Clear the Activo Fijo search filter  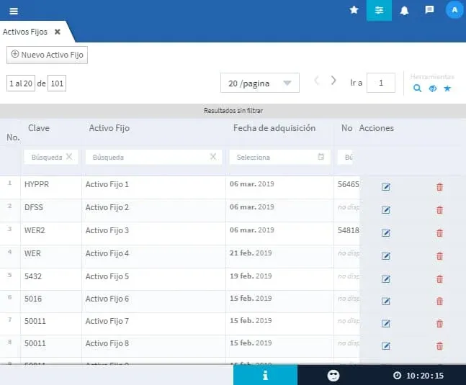[x=213, y=156]
